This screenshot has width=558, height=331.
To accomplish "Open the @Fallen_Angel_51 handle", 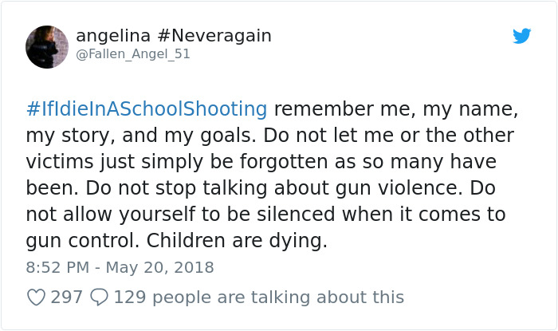I will pyautogui.click(x=133, y=54).
